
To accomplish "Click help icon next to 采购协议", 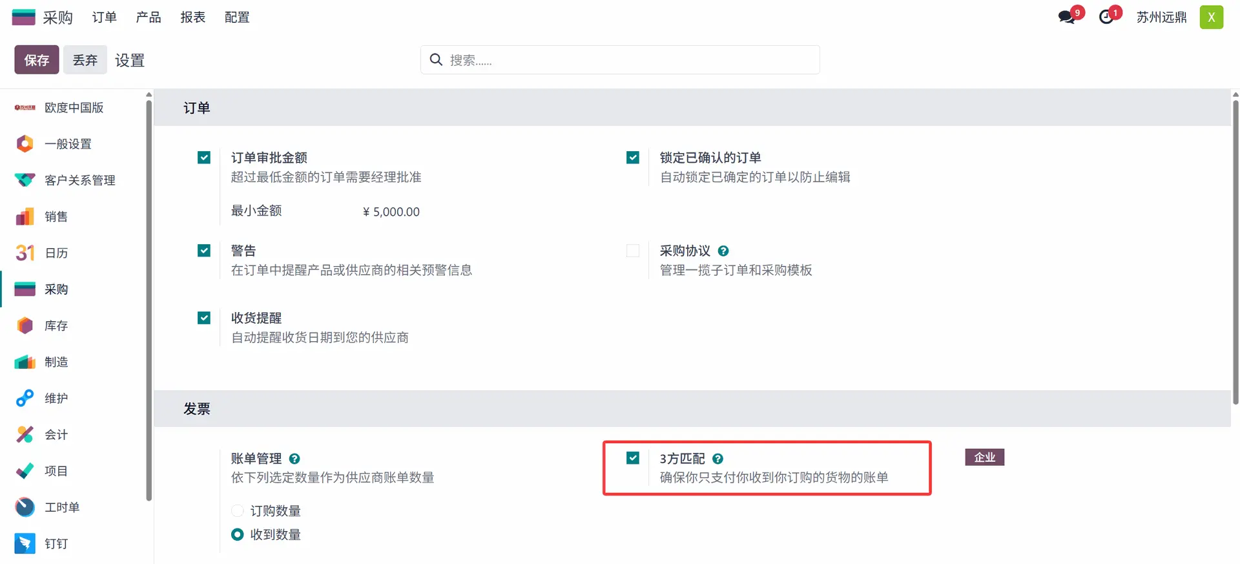I will click(723, 251).
